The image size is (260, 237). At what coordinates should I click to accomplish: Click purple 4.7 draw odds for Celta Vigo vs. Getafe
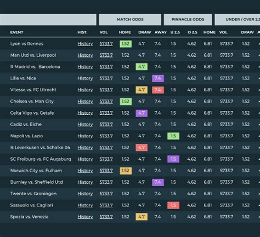point(142,113)
